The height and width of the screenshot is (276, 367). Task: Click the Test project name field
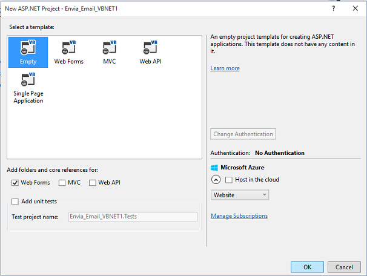coord(133,217)
